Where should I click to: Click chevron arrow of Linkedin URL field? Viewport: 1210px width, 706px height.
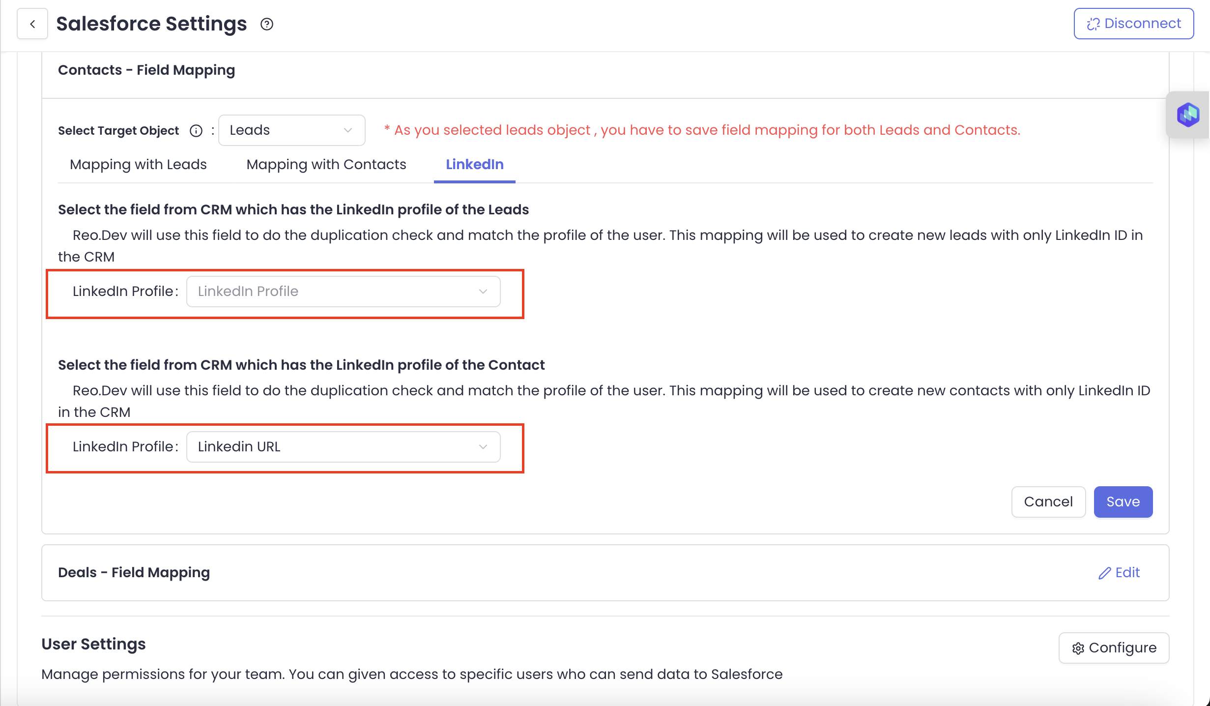tap(483, 447)
